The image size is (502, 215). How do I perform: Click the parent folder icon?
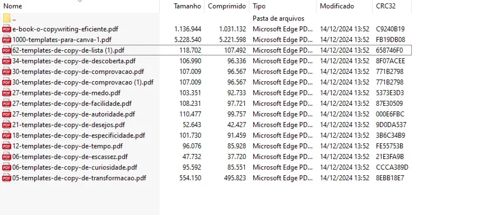(7, 18)
